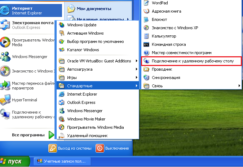Click the HyperTerminal phone icon

tap(5, 100)
